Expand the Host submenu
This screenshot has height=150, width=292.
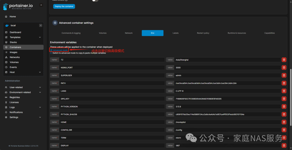tap(40, 72)
